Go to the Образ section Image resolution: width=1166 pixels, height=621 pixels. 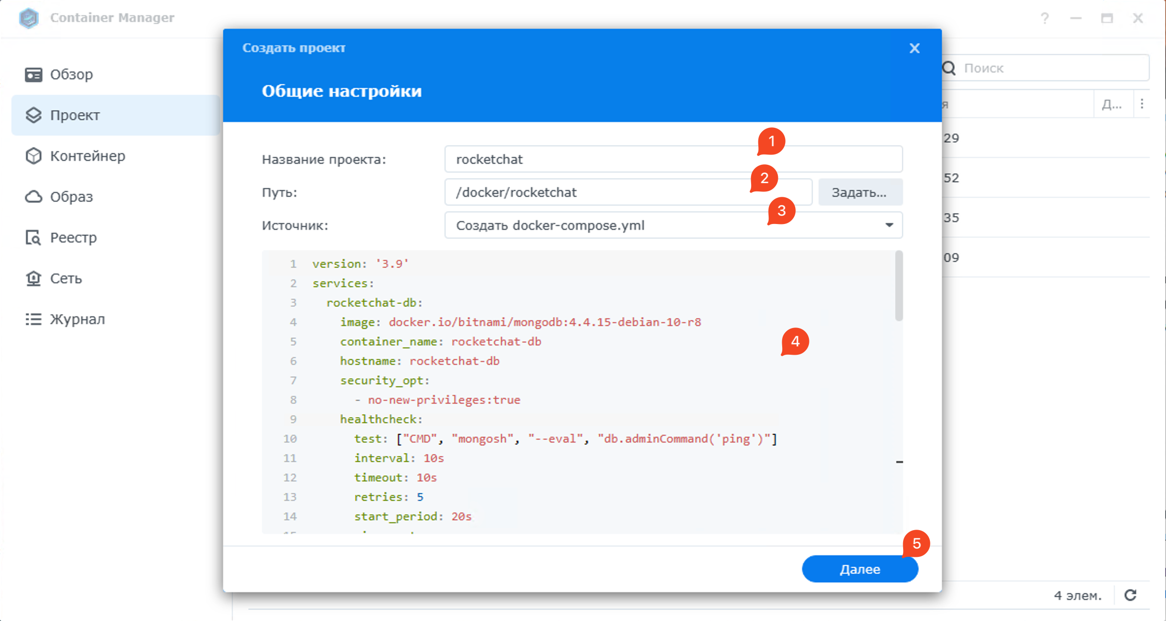116,197
